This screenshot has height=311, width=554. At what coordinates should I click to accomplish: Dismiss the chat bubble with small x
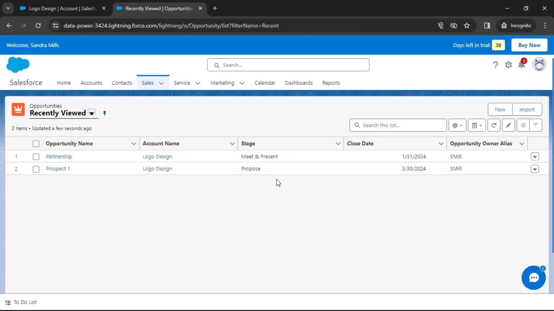coord(543,268)
